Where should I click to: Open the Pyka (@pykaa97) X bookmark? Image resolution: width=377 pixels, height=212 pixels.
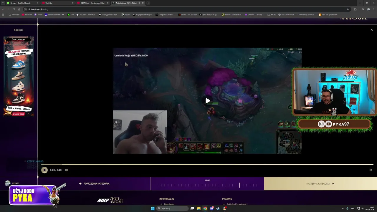click(x=209, y=14)
